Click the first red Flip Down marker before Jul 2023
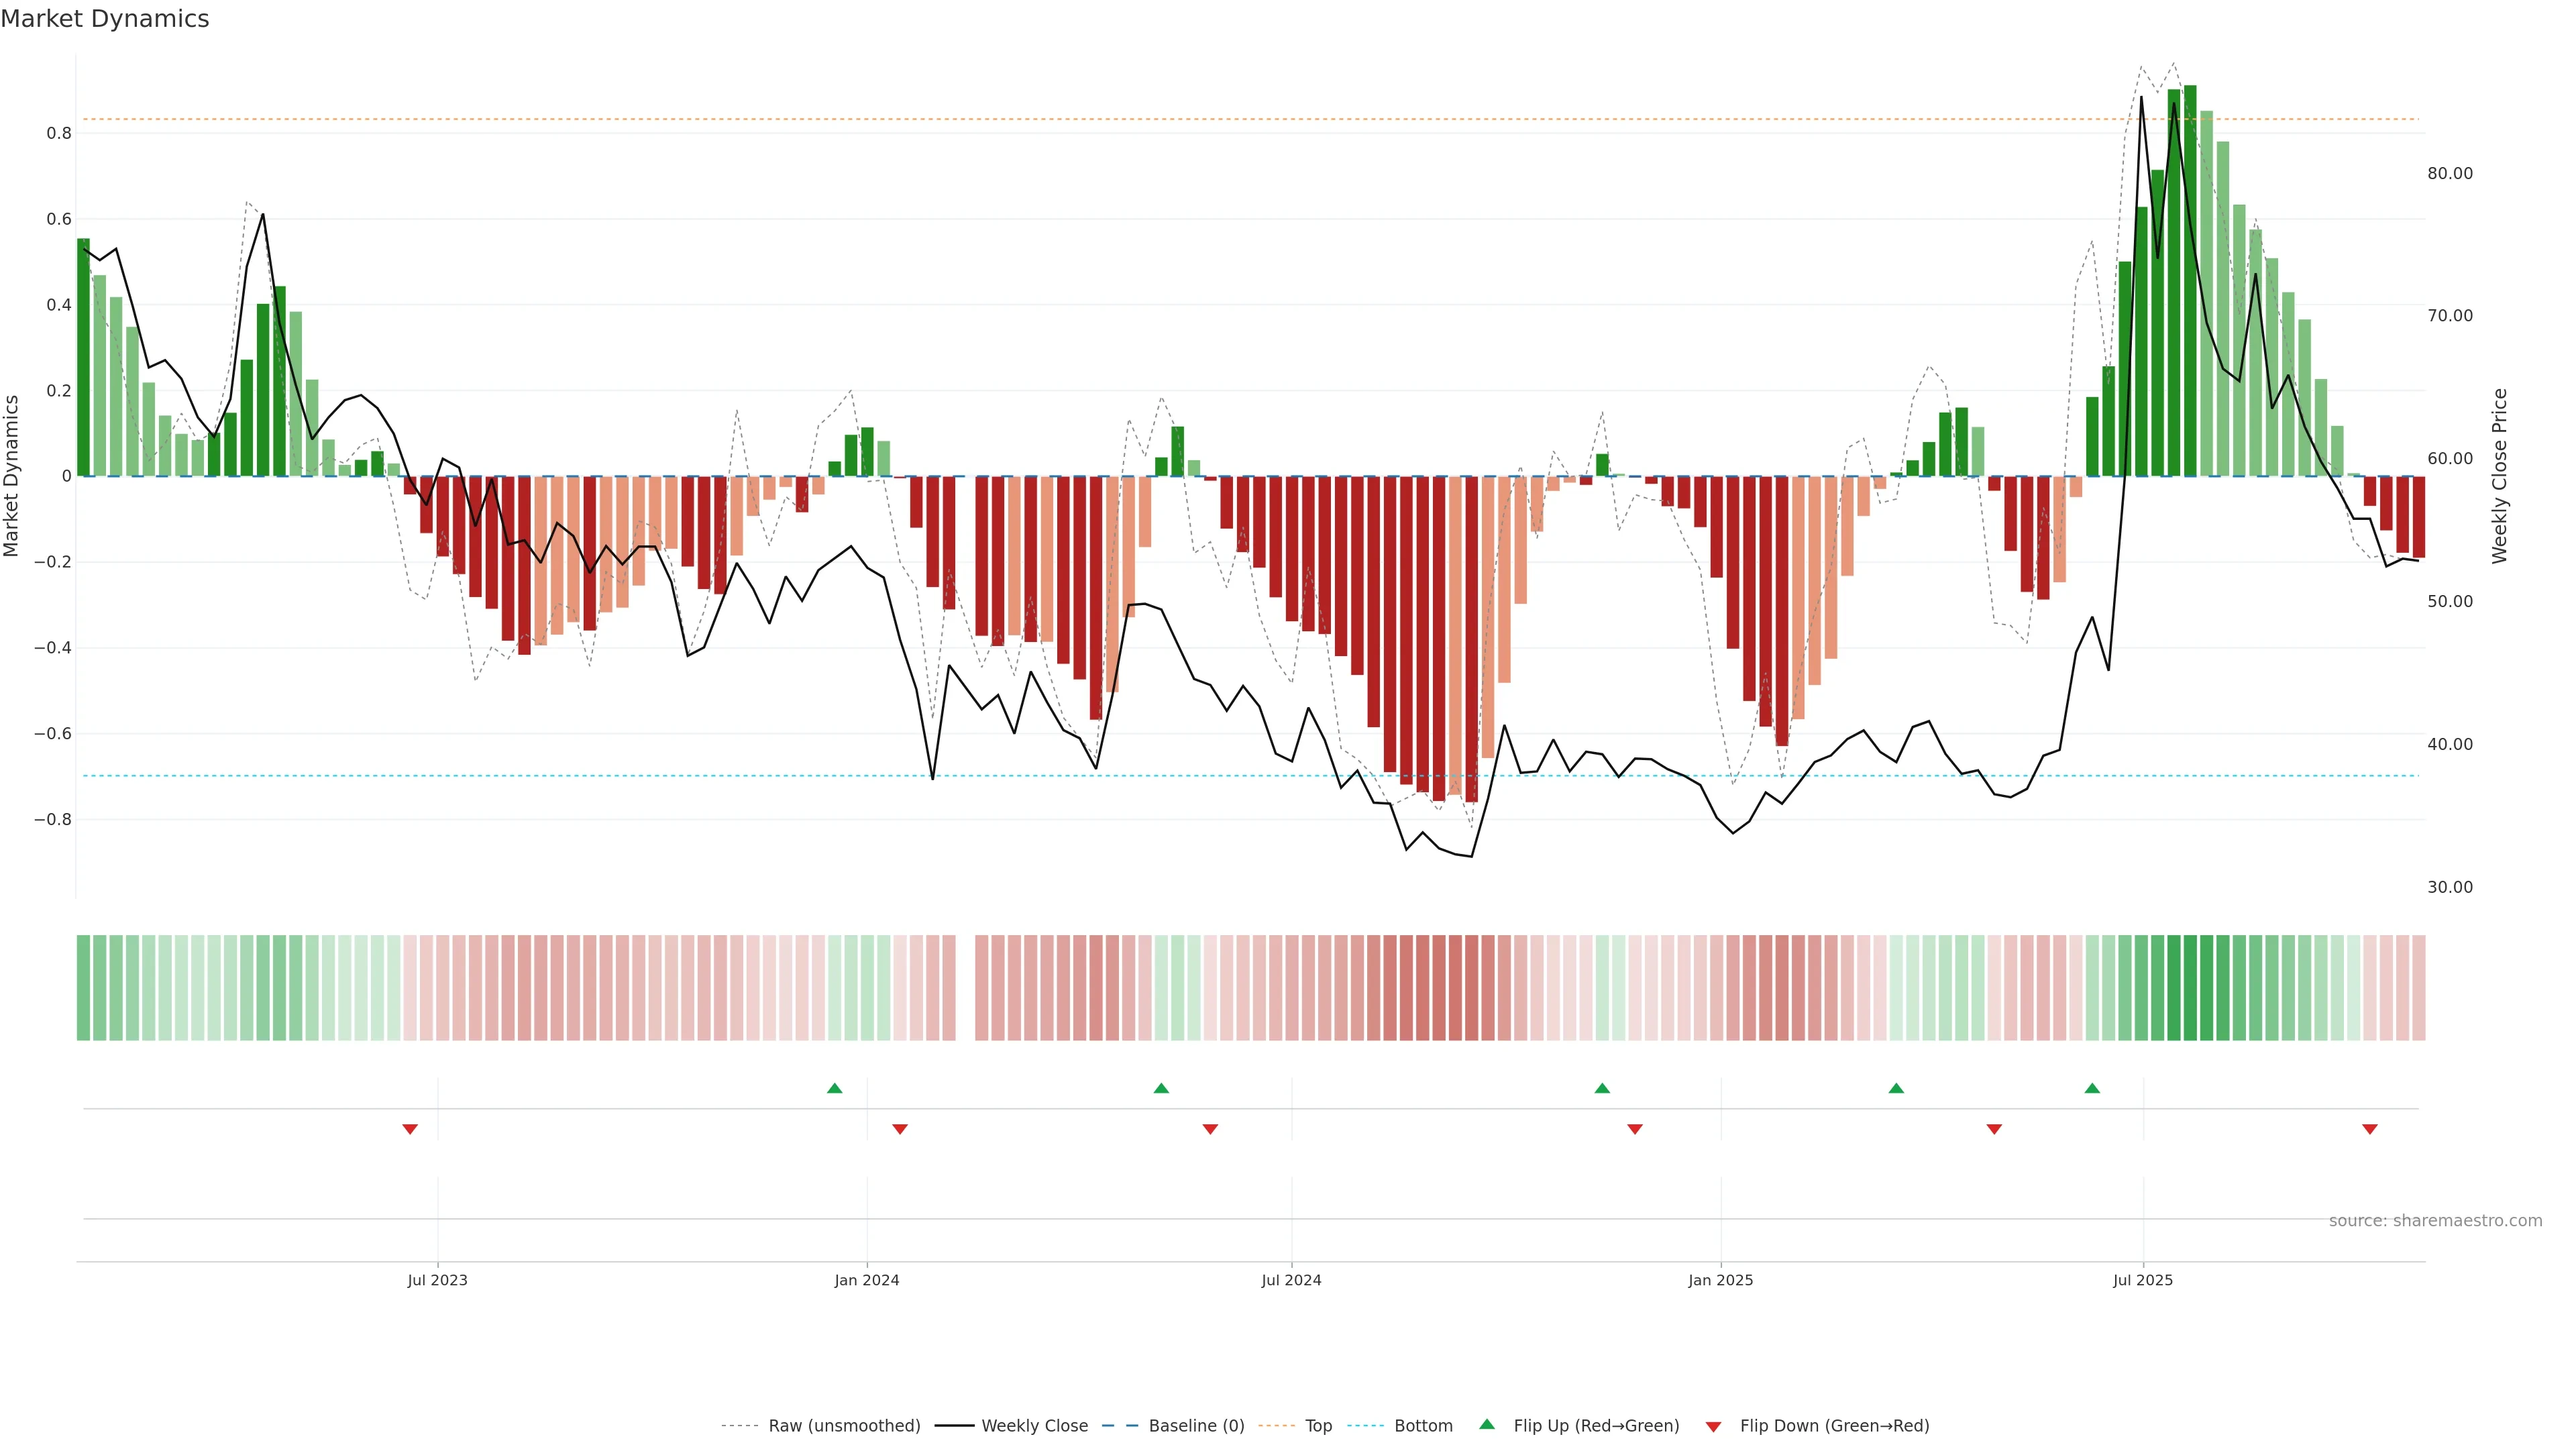Image resolution: width=2576 pixels, height=1449 pixels. tap(410, 1129)
